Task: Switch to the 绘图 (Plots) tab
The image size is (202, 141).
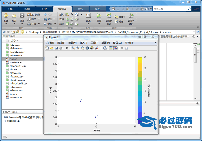Action: (27, 9)
